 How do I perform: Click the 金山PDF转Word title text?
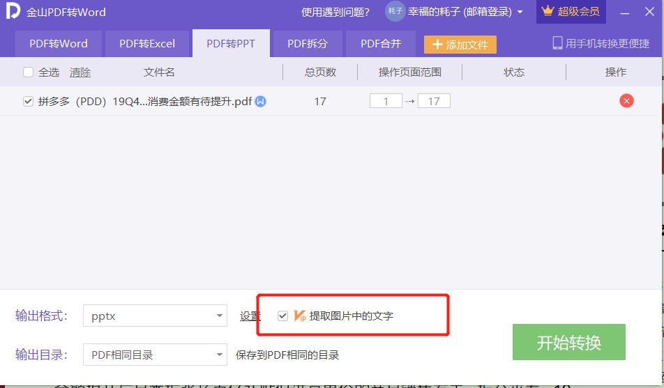(x=66, y=13)
